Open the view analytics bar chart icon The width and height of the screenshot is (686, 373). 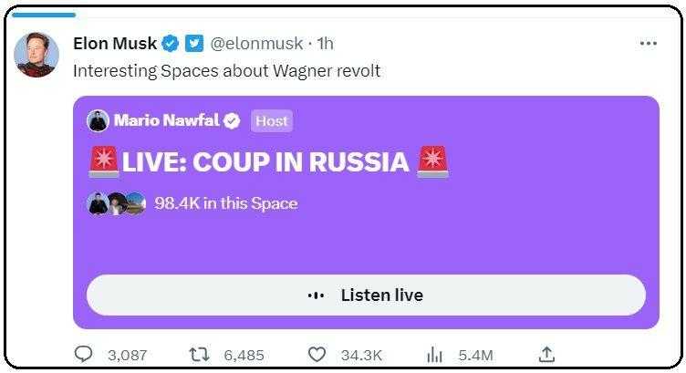(435, 354)
